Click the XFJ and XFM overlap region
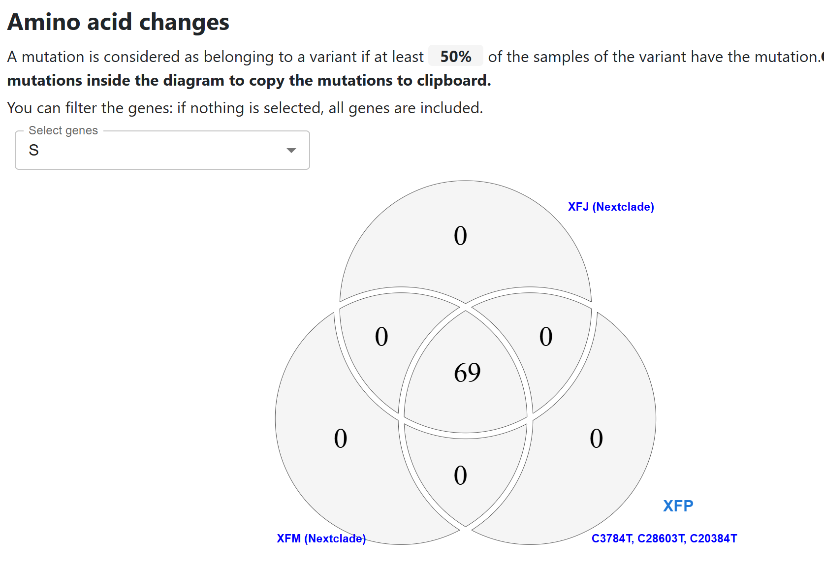 [x=381, y=337]
